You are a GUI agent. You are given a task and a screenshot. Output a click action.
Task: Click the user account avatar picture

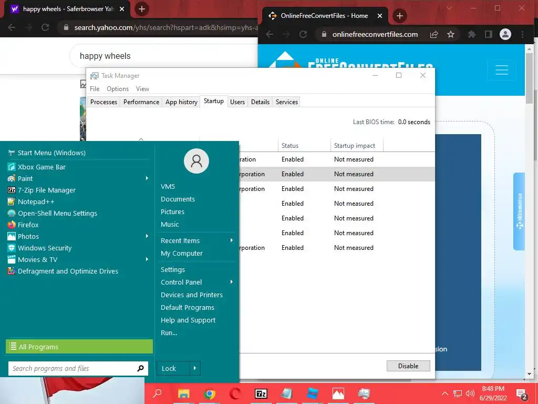[196, 161]
